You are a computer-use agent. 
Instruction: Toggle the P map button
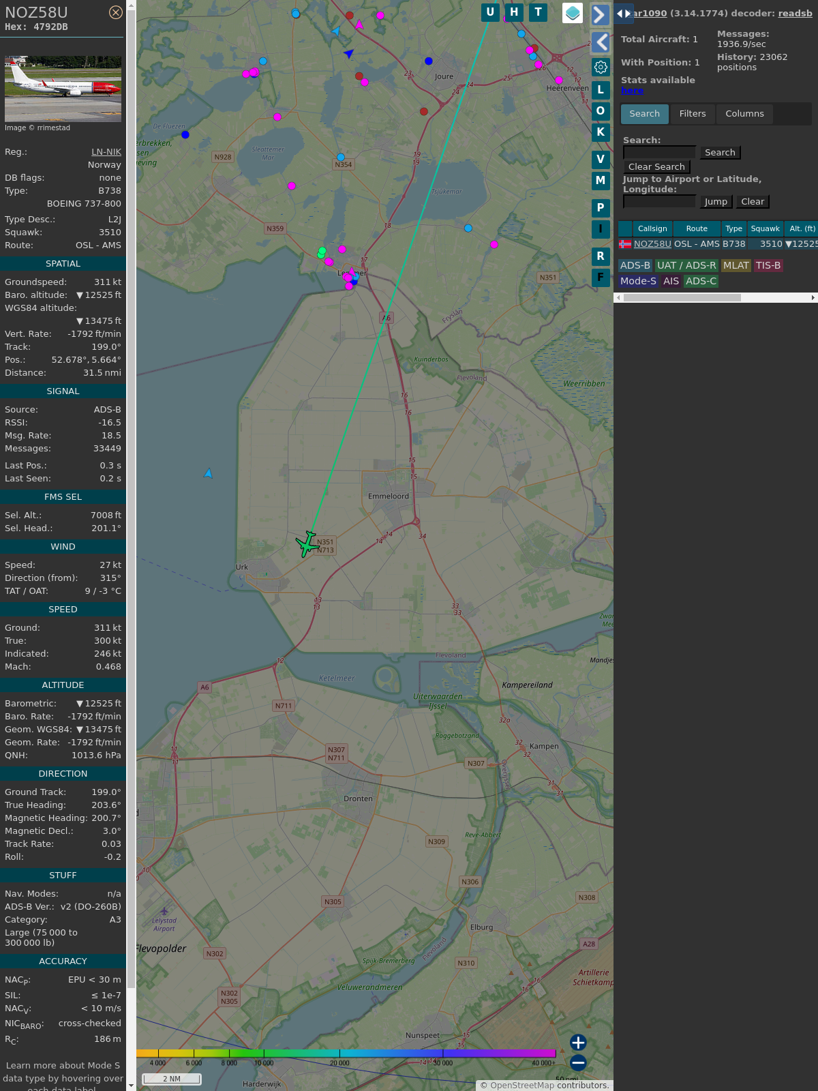coord(601,208)
